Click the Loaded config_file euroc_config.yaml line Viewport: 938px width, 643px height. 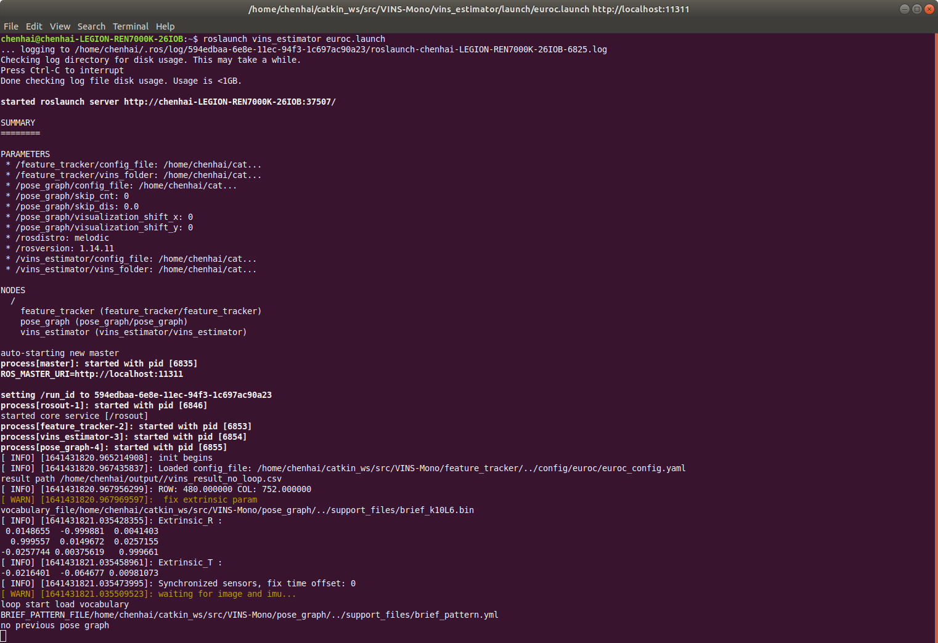pos(343,468)
